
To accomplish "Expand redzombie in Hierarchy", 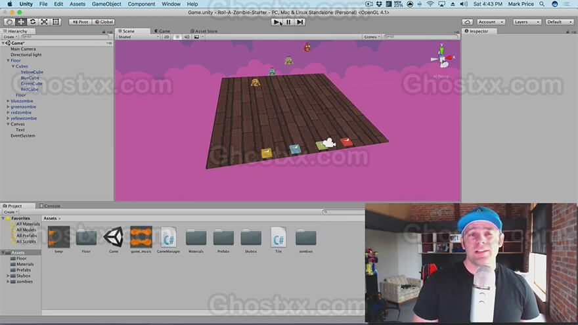I will pos(8,112).
